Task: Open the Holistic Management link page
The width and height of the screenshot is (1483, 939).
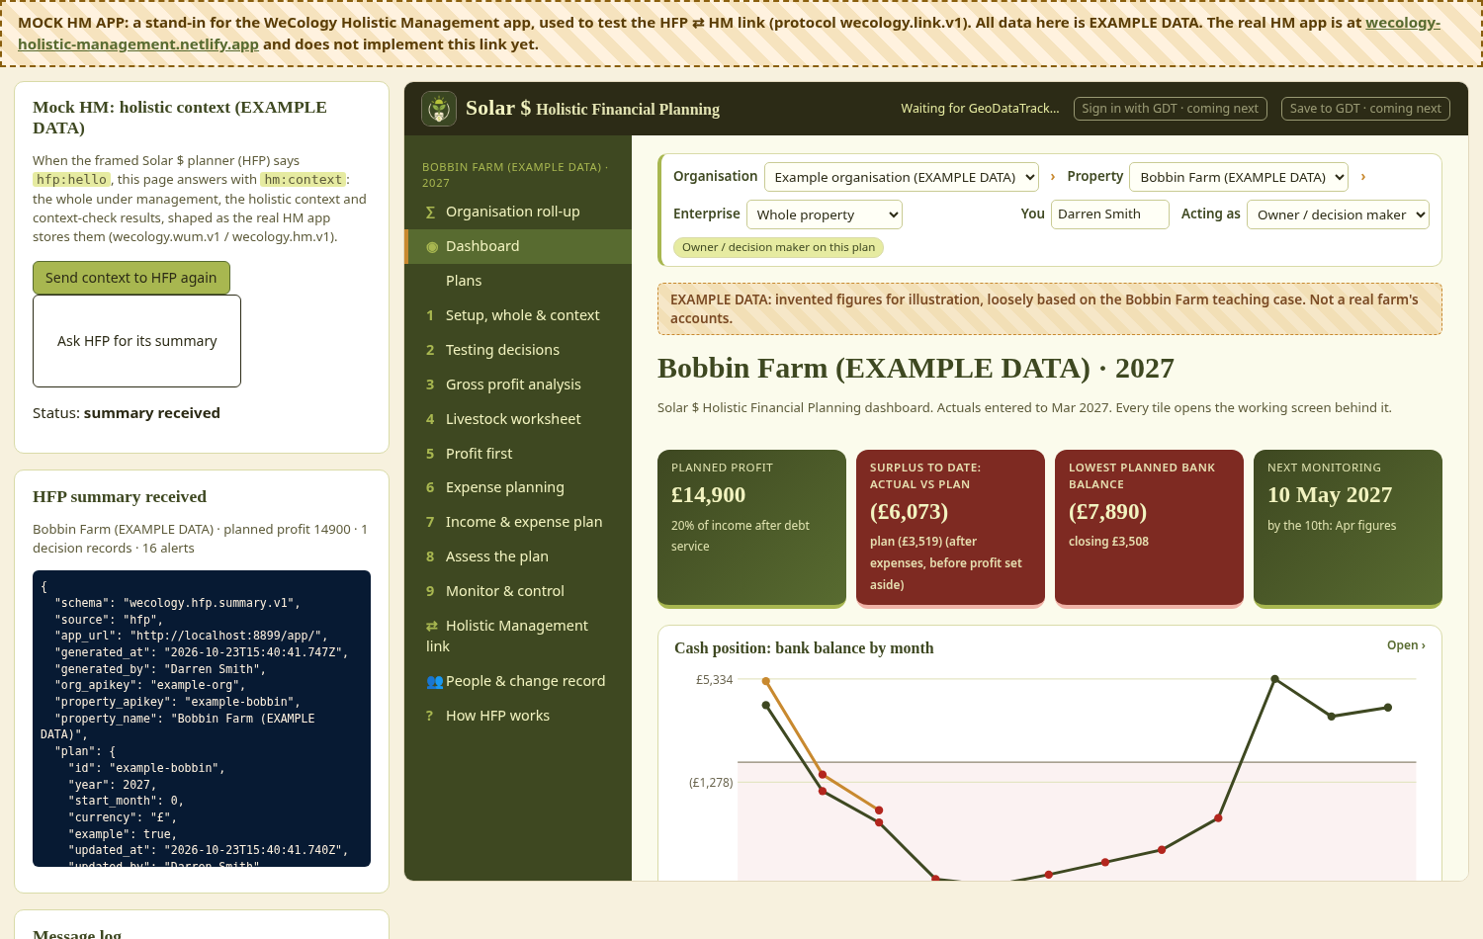Action: click(x=518, y=636)
